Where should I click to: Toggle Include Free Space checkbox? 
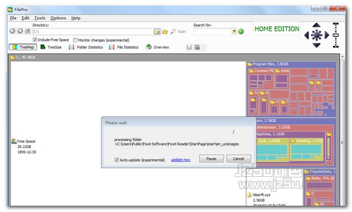[x=35, y=39]
